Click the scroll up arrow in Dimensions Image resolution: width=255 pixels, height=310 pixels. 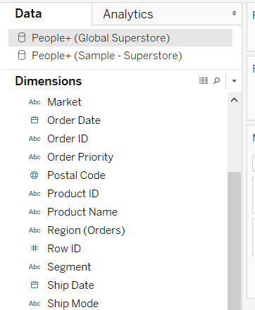coord(234,100)
